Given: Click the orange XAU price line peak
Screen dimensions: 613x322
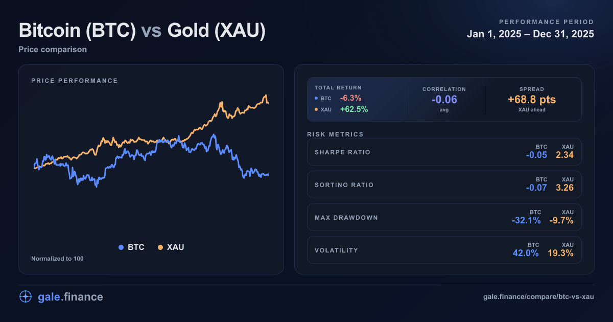Looking at the screenshot, I should tap(265, 96).
